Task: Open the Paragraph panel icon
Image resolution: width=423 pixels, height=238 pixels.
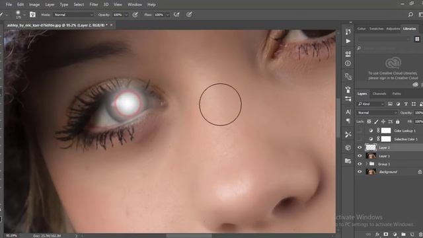Action: point(348,121)
